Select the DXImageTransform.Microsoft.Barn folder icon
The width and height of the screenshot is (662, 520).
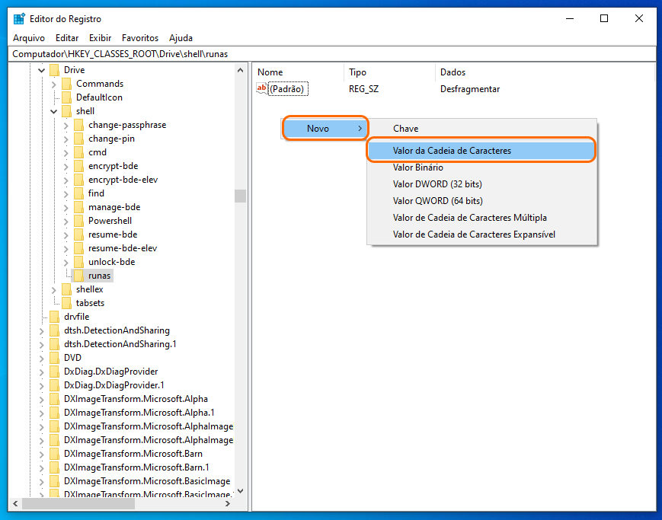coord(54,454)
